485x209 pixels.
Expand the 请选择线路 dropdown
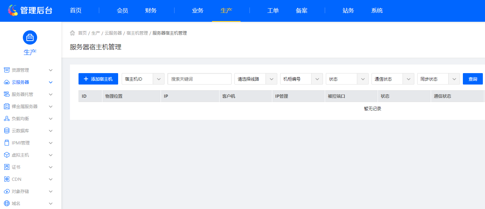[x=256, y=79]
